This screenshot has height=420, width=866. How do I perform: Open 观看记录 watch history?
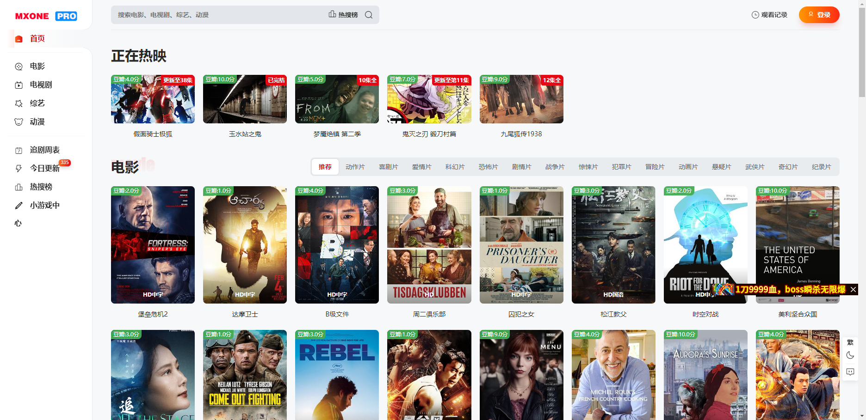coord(769,15)
